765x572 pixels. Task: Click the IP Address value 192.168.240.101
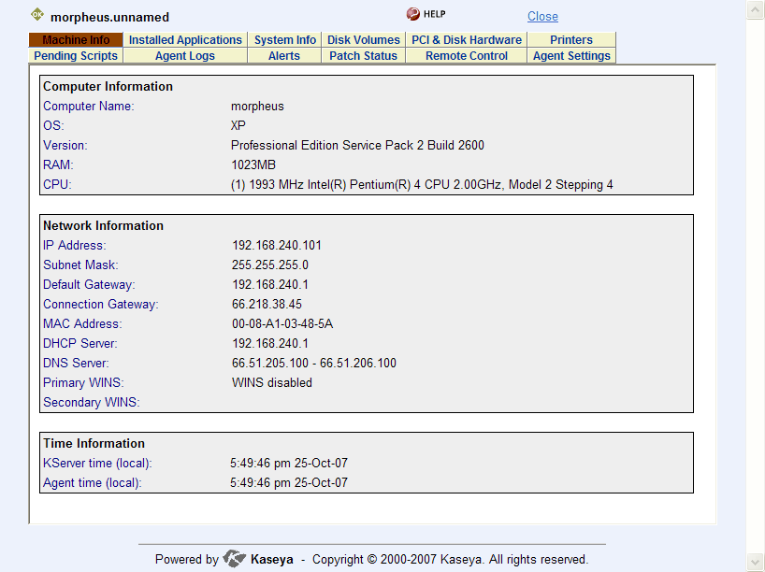click(277, 245)
